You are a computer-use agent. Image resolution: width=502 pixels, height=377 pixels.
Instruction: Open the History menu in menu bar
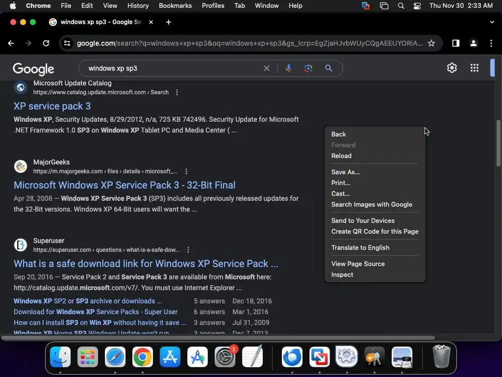tap(138, 6)
